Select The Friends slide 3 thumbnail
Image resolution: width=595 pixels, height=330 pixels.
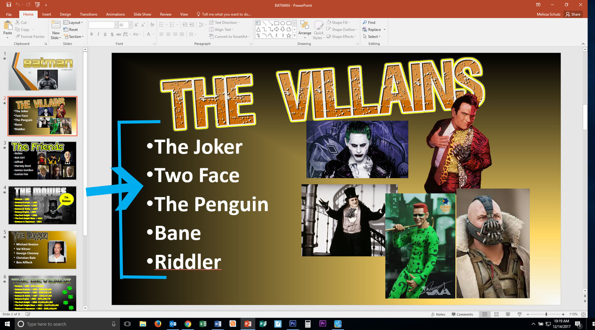[x=42, y=161]
